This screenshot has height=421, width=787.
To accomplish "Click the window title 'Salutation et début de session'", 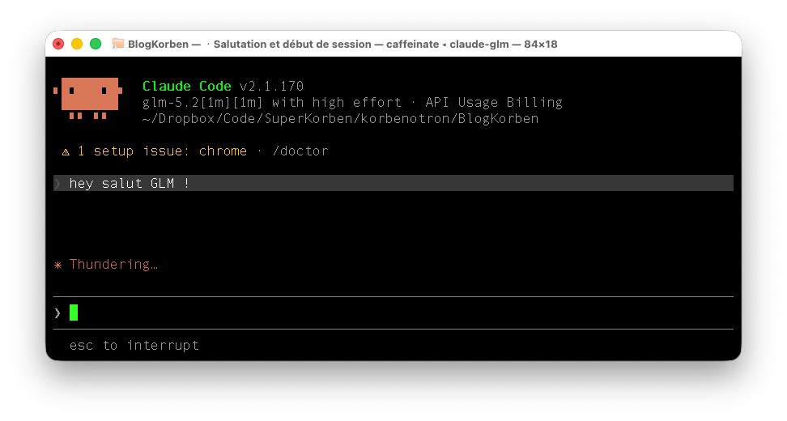I will pyautogui.click(x=292, y=45).
